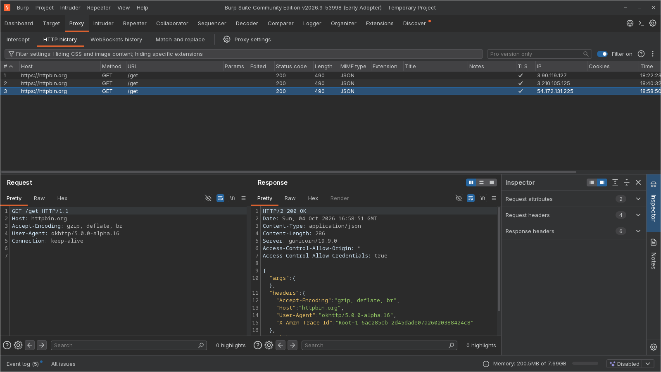The width and height of the screenshot is (661, 372).
Task: Click the Match and replace subtab
Action: pos(180,39)
